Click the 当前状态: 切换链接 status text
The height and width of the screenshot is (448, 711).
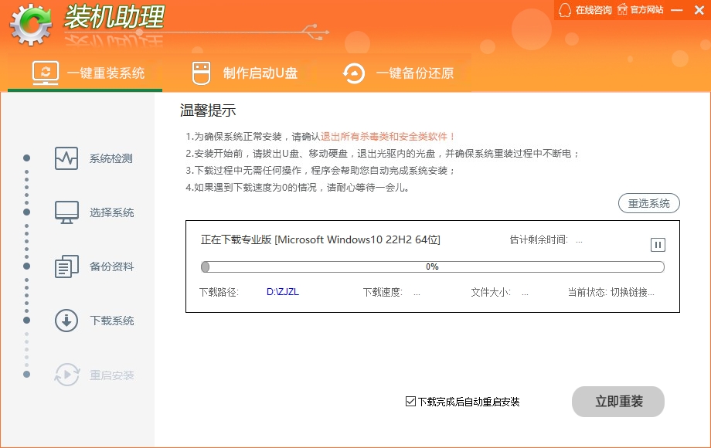click(x=611, y=292)
